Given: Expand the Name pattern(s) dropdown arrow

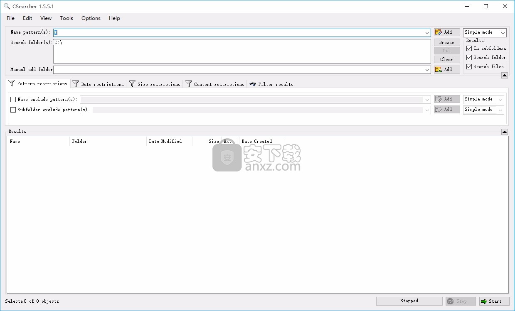Looking at the screenshot, I should point(427,32).
